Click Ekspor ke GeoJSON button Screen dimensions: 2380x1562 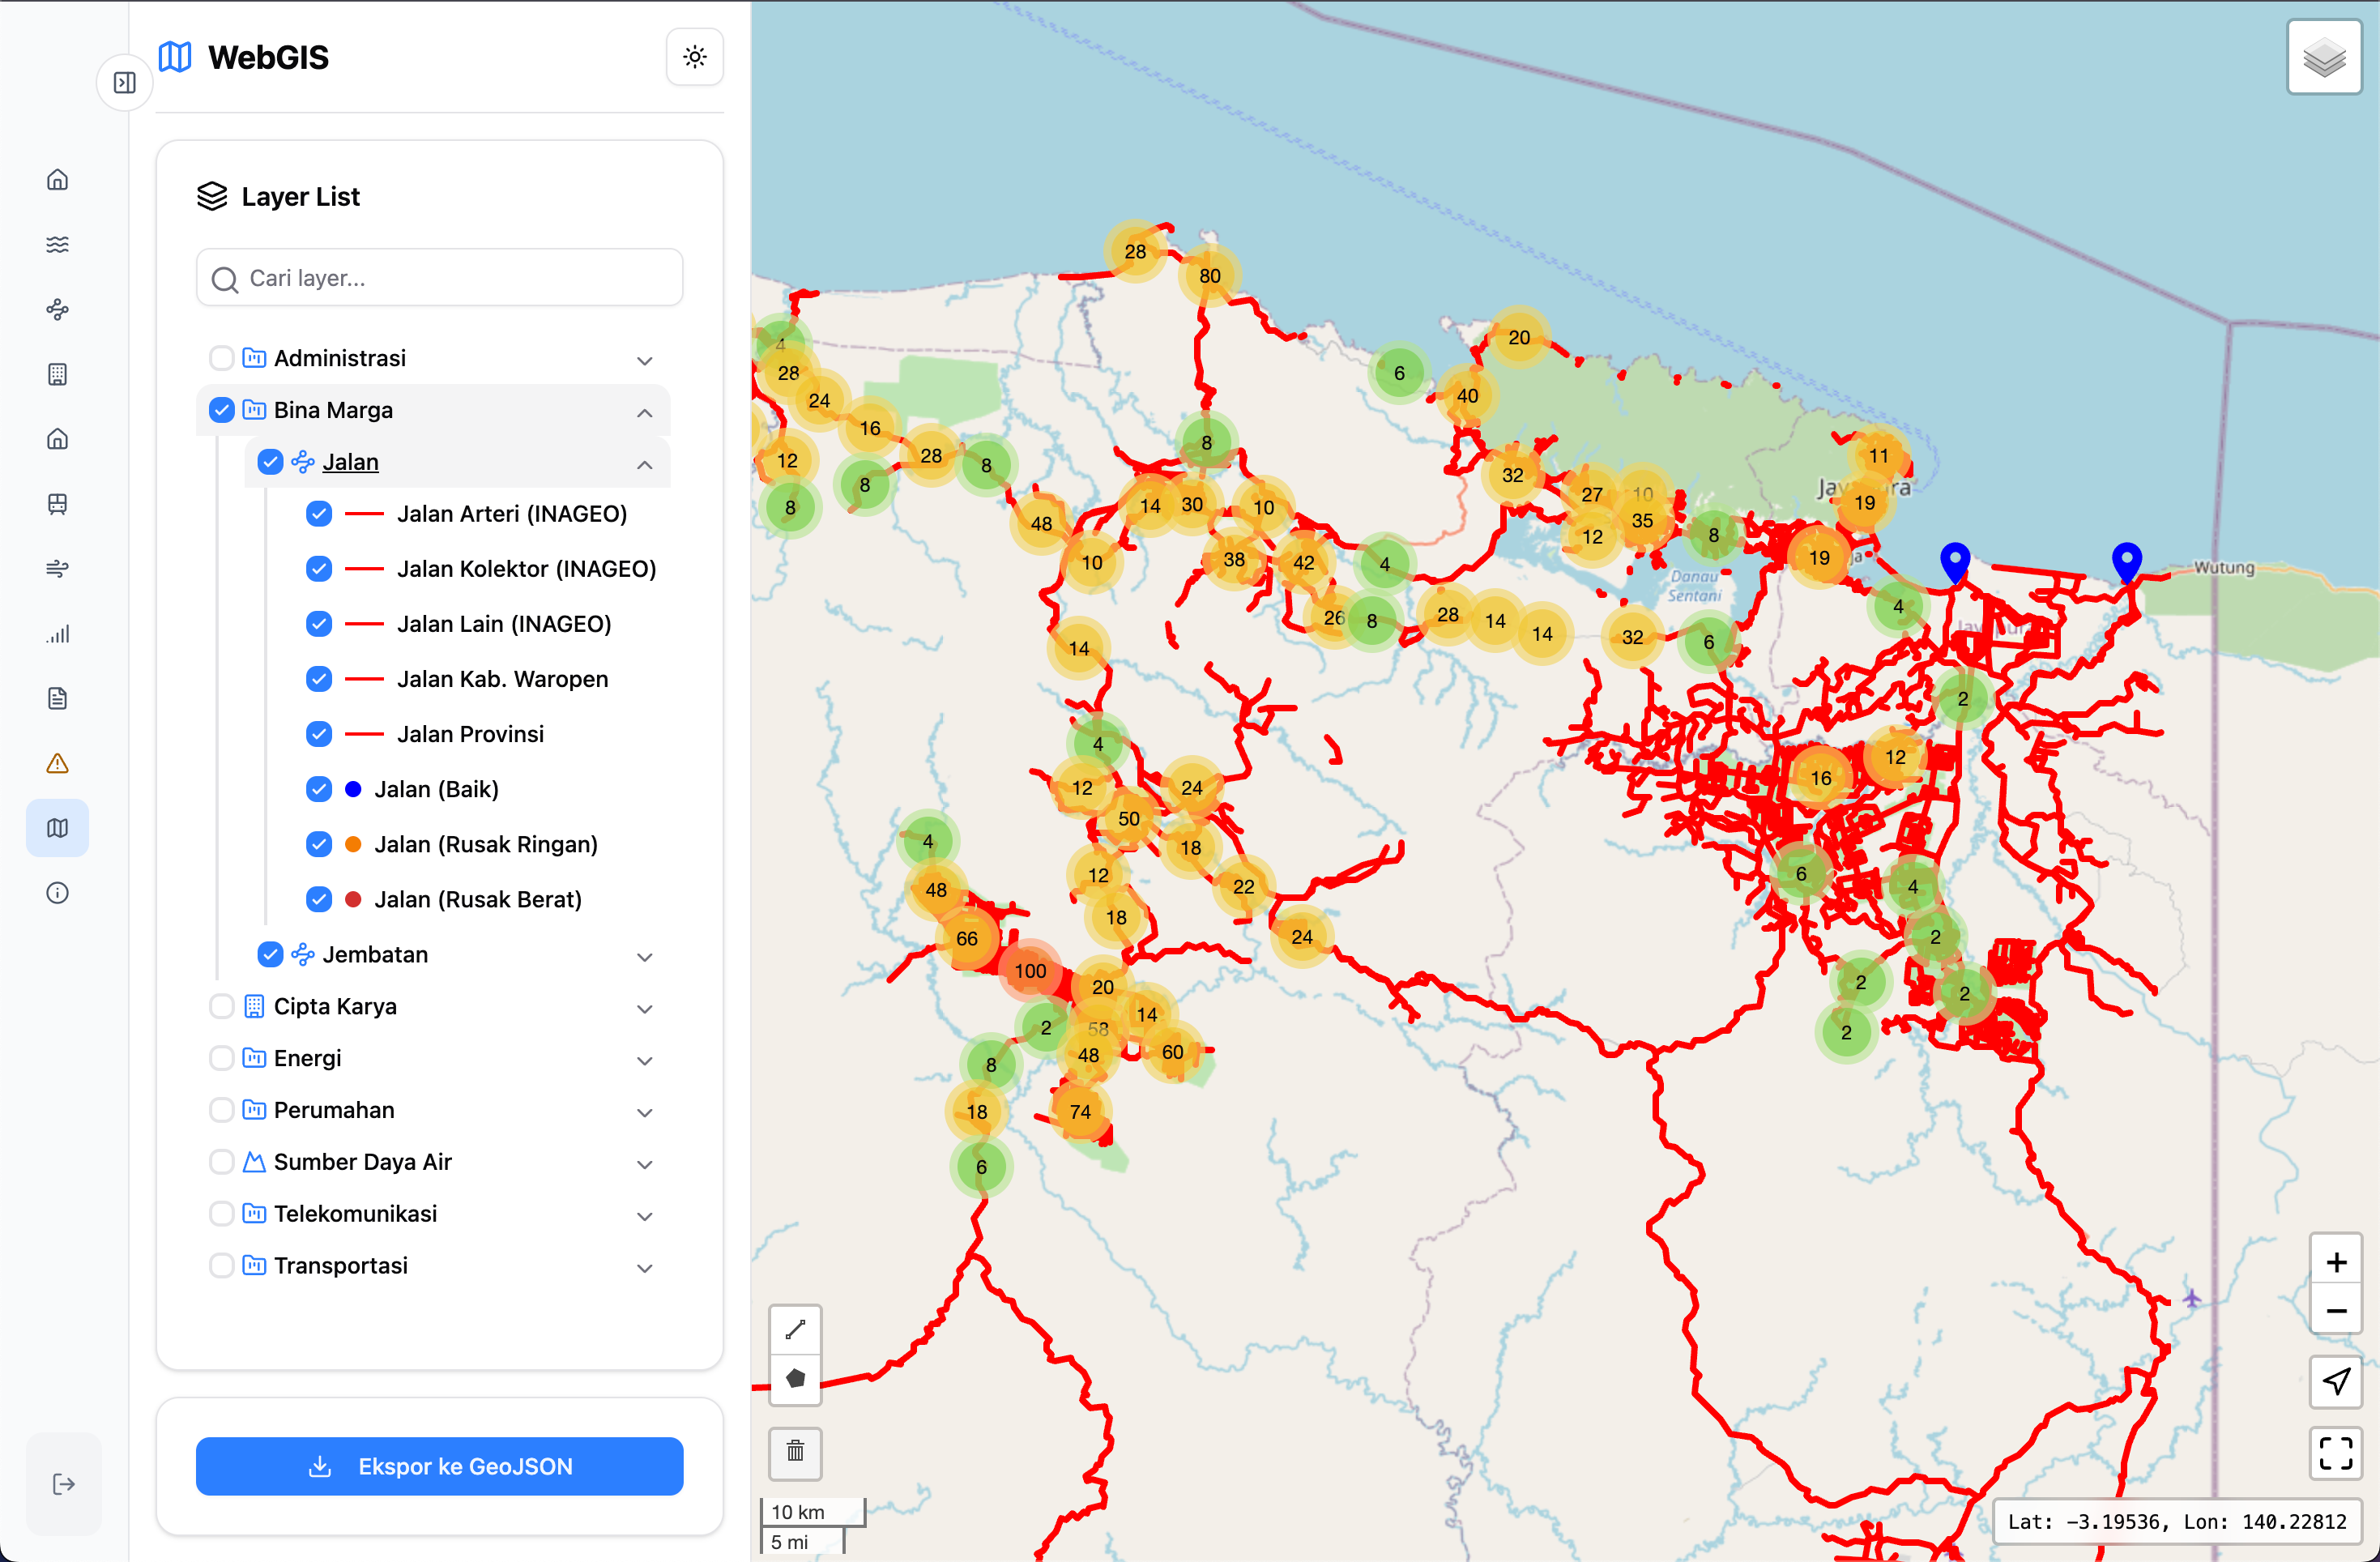[439, 1466]
